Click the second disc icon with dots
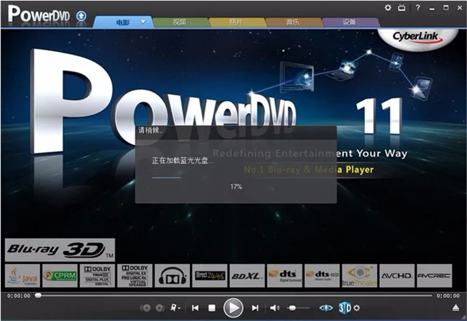 click(x=159, y=308)
